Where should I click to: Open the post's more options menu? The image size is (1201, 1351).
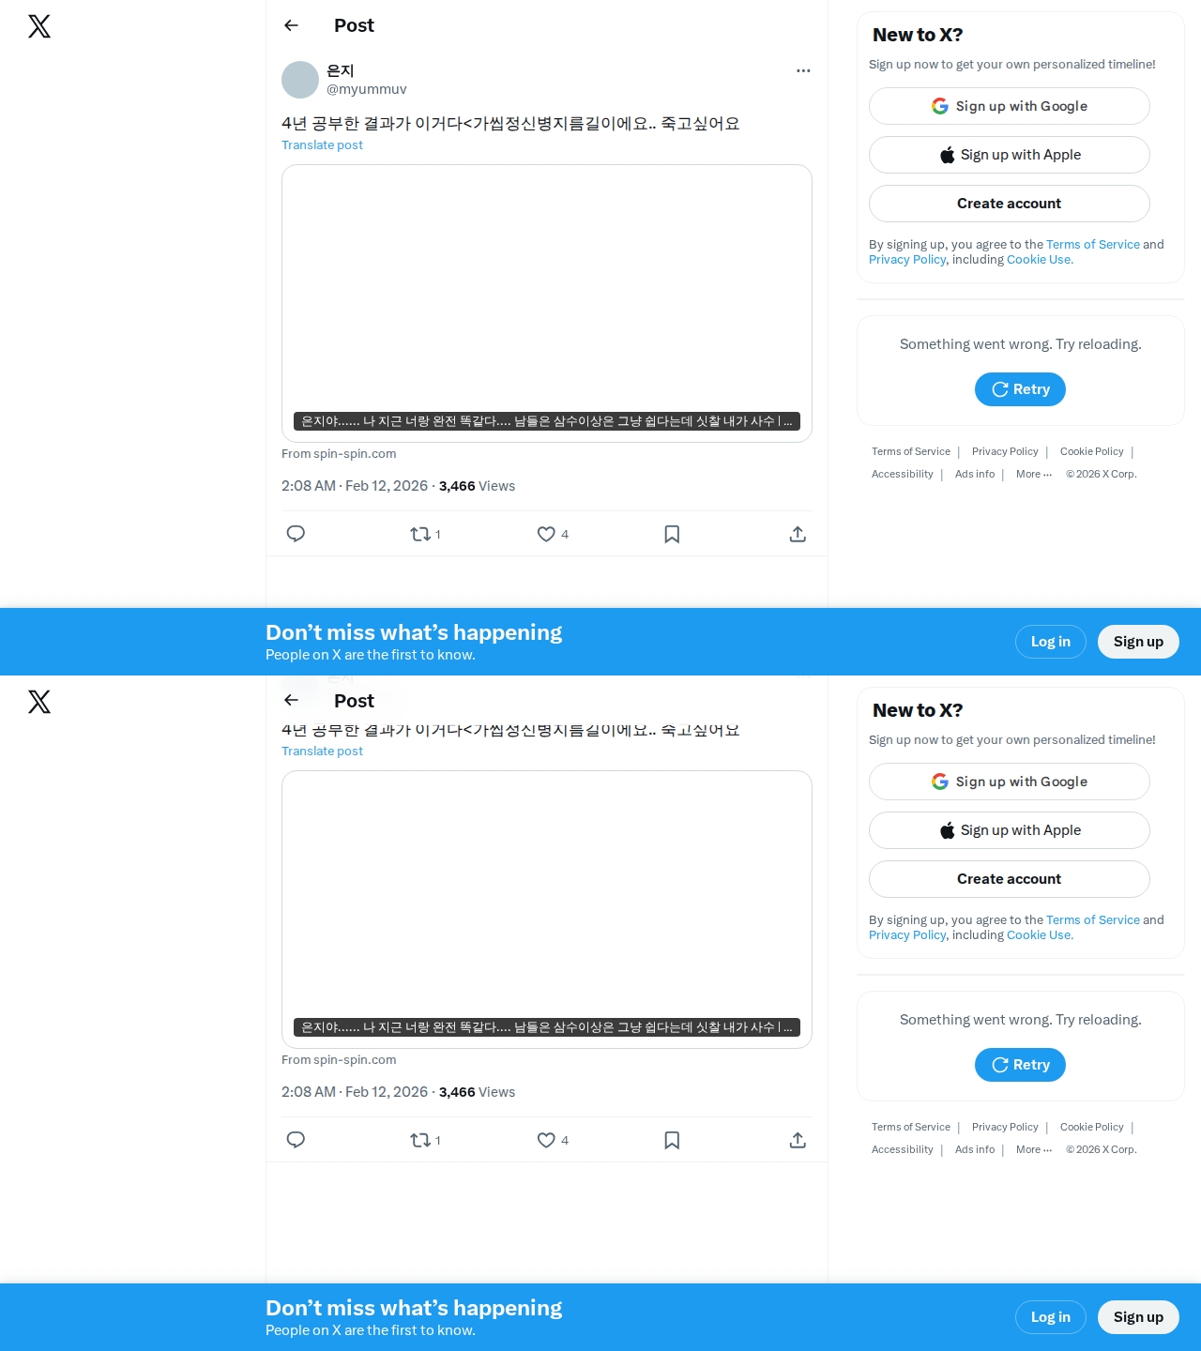coord(803,70)
